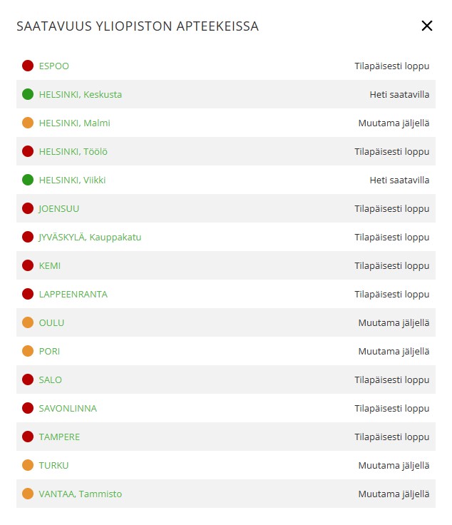Image resolution: width=452 pixels, height=525 pixels.
Task: Open the KEMI pharmacy link
Action: (50, 266)
